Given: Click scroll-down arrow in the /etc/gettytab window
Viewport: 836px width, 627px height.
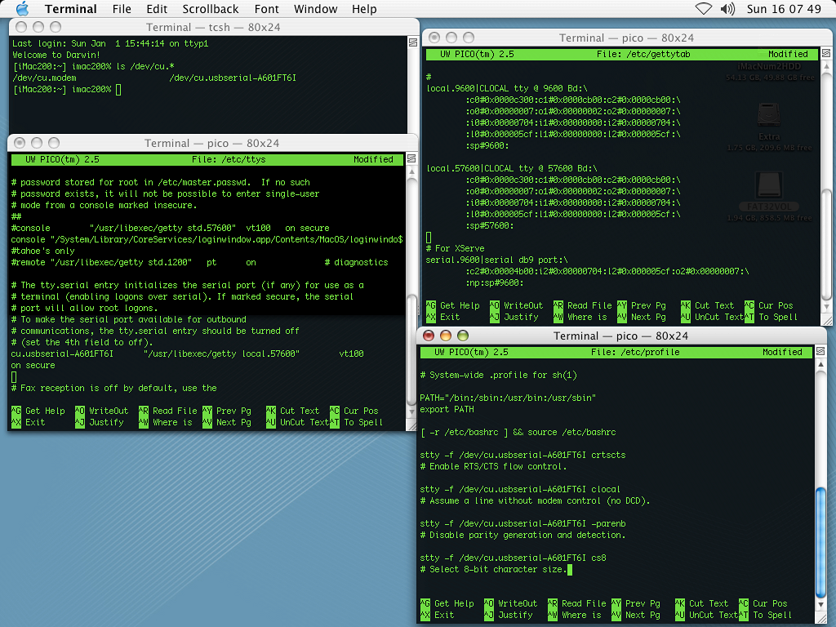Looking at the screenshot, I should pyautogui.click(x=826, y=307).
